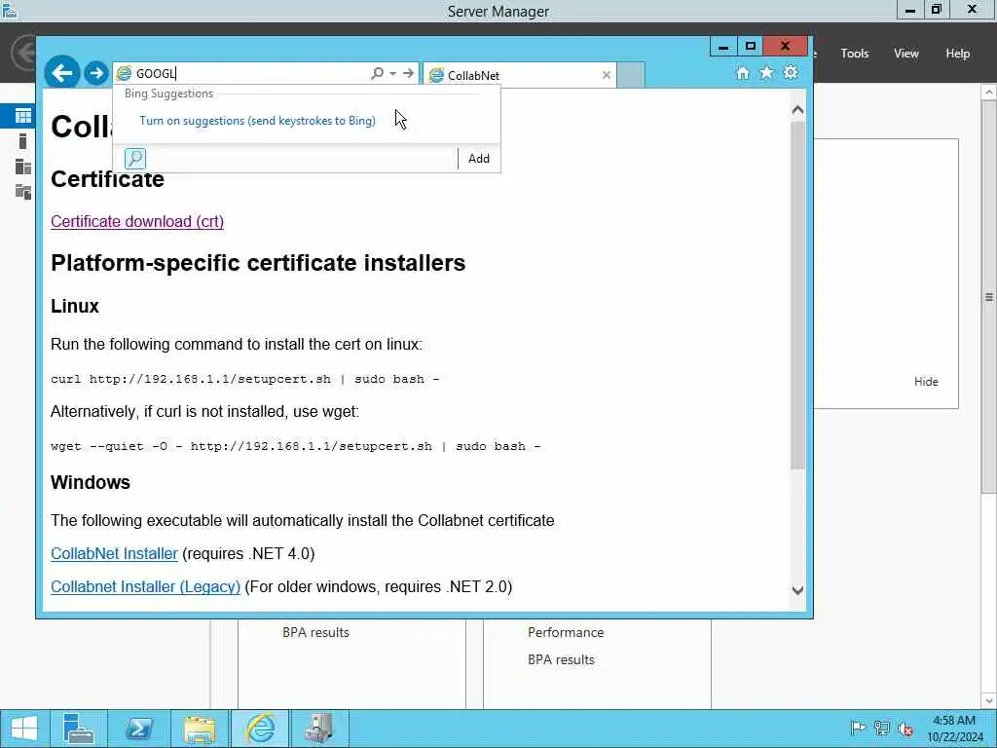Open the Internet Explorer Home icon

point(743,72)
